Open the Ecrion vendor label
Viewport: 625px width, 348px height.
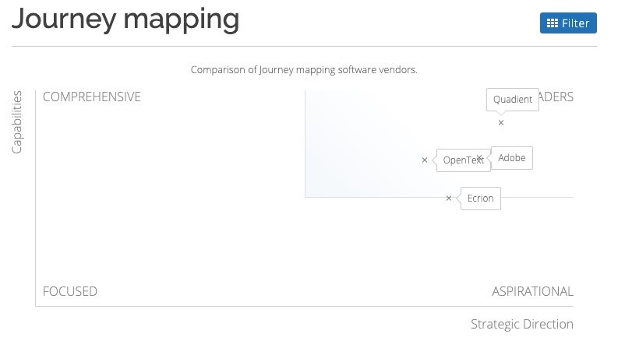tap(480, 199)
